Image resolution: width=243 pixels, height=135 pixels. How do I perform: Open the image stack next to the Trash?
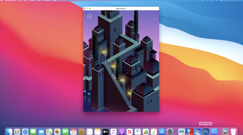click(x=225, y=132)
